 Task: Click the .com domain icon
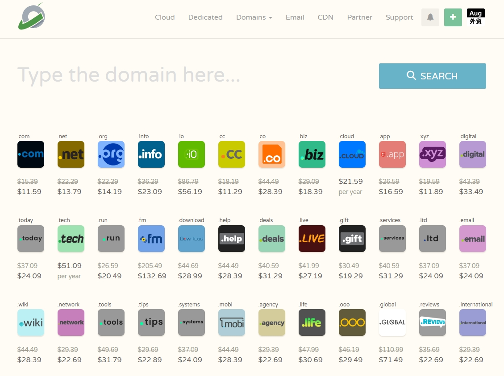31,154
